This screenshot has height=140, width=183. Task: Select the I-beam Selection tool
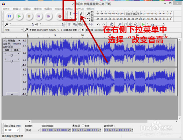pos(71,14)
